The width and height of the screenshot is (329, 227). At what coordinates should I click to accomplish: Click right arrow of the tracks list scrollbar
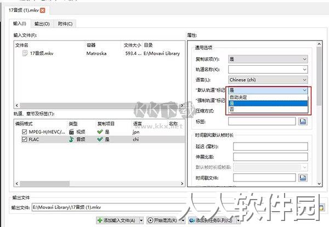(x=182, y=184)
